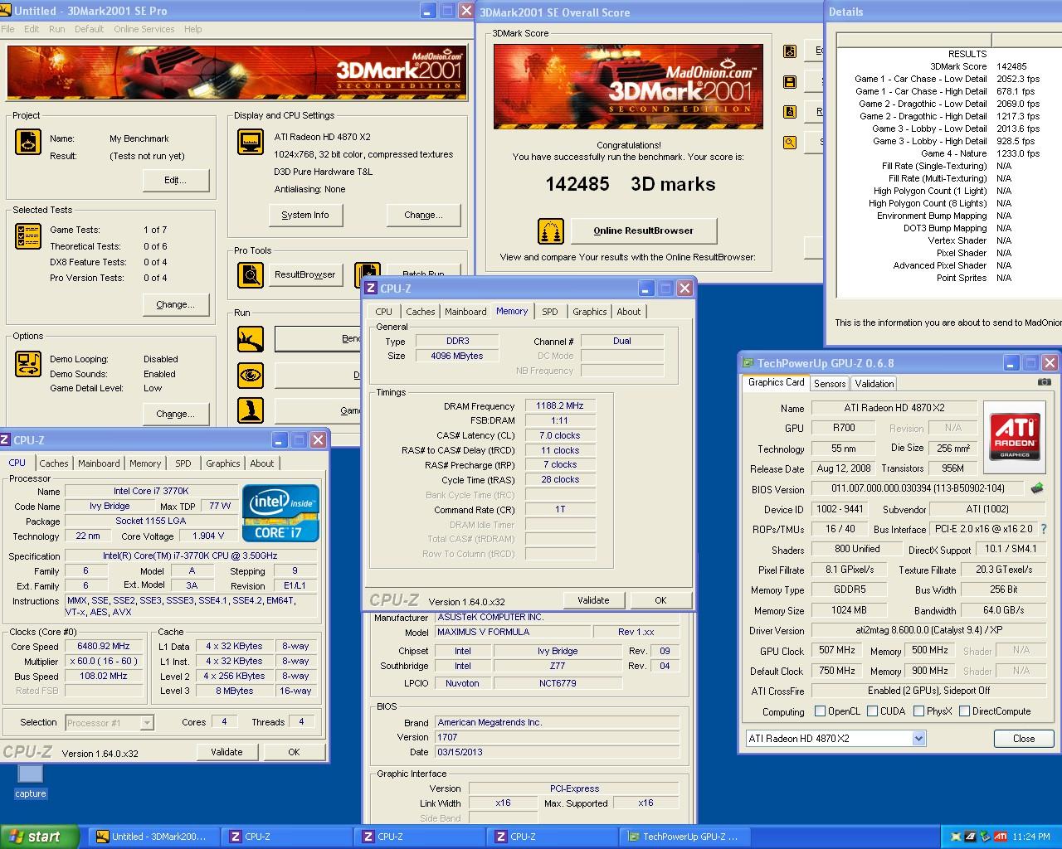1062x849 pixels.
Task: Open the Processor #1 selection dropdown in CPU-Z
Action: click(147, 723)
